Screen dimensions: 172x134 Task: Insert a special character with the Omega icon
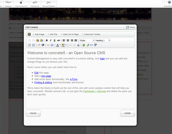tap(52, 45)
